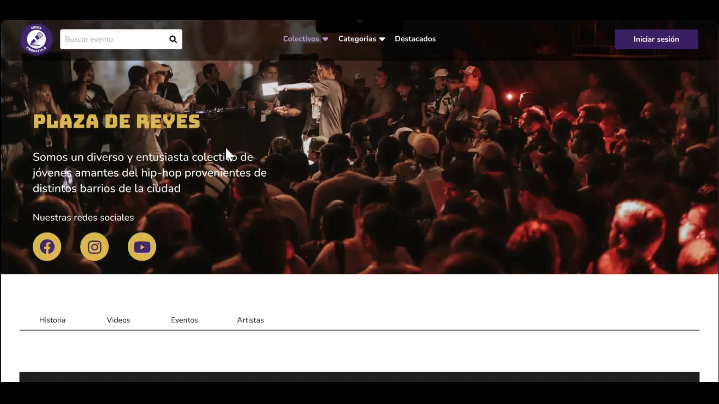This screenshot has width=719, height=404.
Task: Click the Plaza de Reyes heading
Action: (x=116, y=122)
